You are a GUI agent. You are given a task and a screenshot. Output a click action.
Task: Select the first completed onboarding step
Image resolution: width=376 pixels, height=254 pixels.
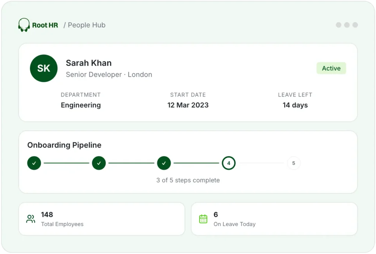point(34,163)
